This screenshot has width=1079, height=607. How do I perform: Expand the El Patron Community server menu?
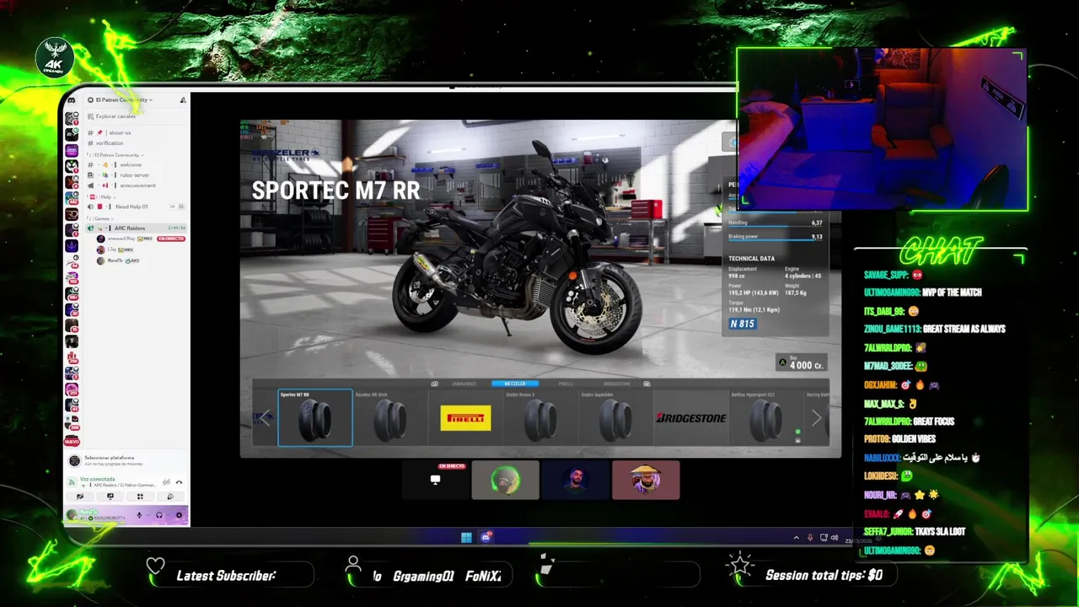[x=124, y=100]
